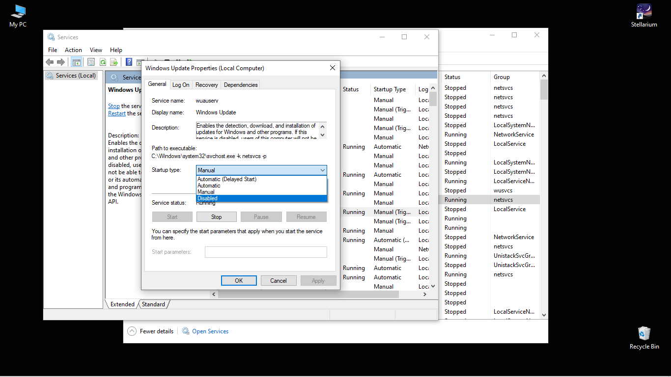Click Open Services link in Task Manager

pos(210,331)
